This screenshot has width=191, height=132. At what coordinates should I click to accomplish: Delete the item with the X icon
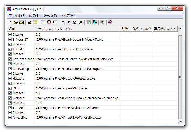pos(81,22)
